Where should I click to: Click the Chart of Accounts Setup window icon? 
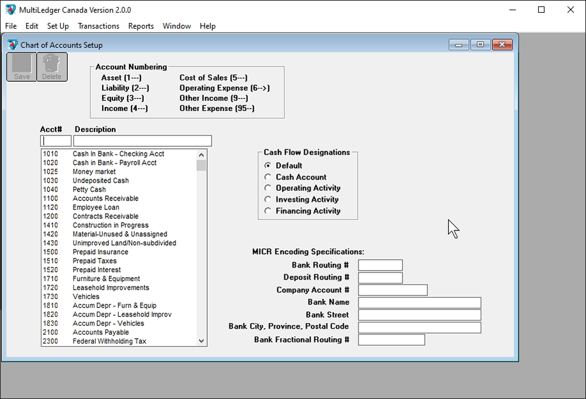coord(13,45)
